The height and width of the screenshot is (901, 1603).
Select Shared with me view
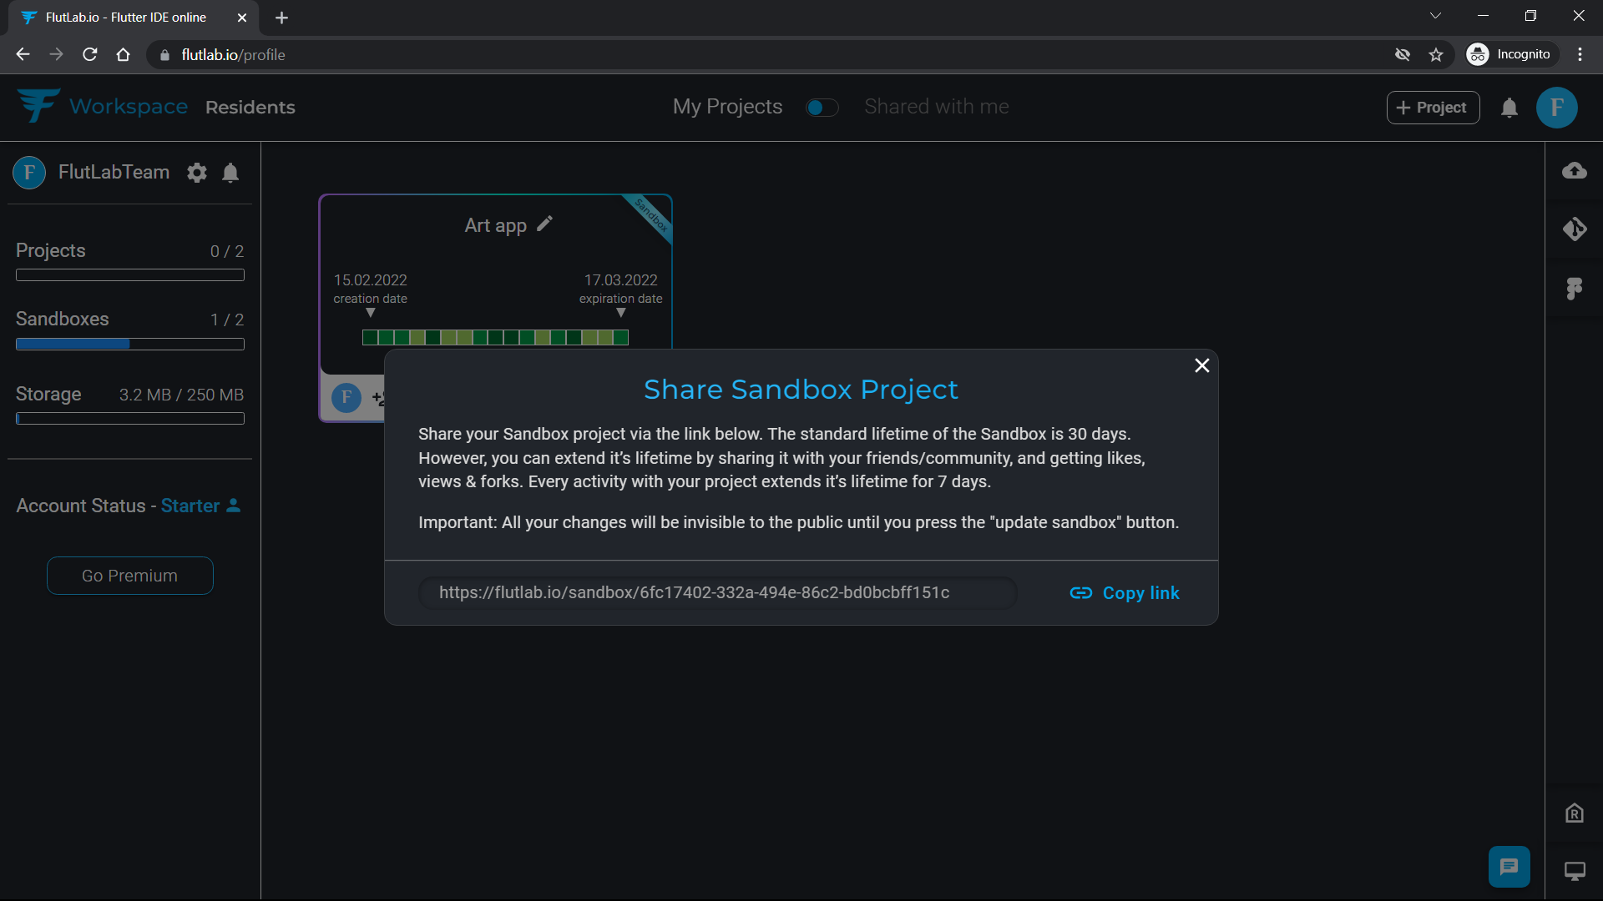point(937,107)
